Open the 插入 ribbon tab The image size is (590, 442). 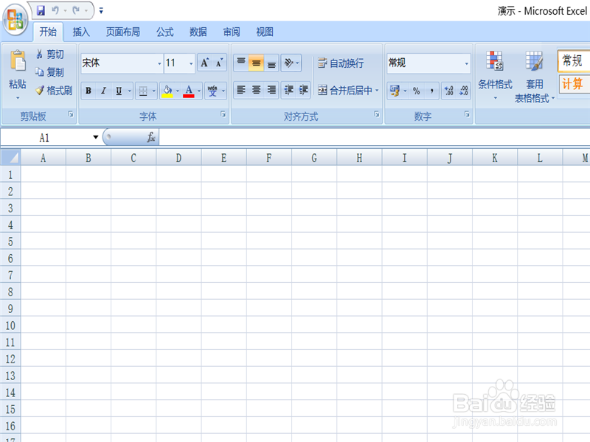coord(81,32)
